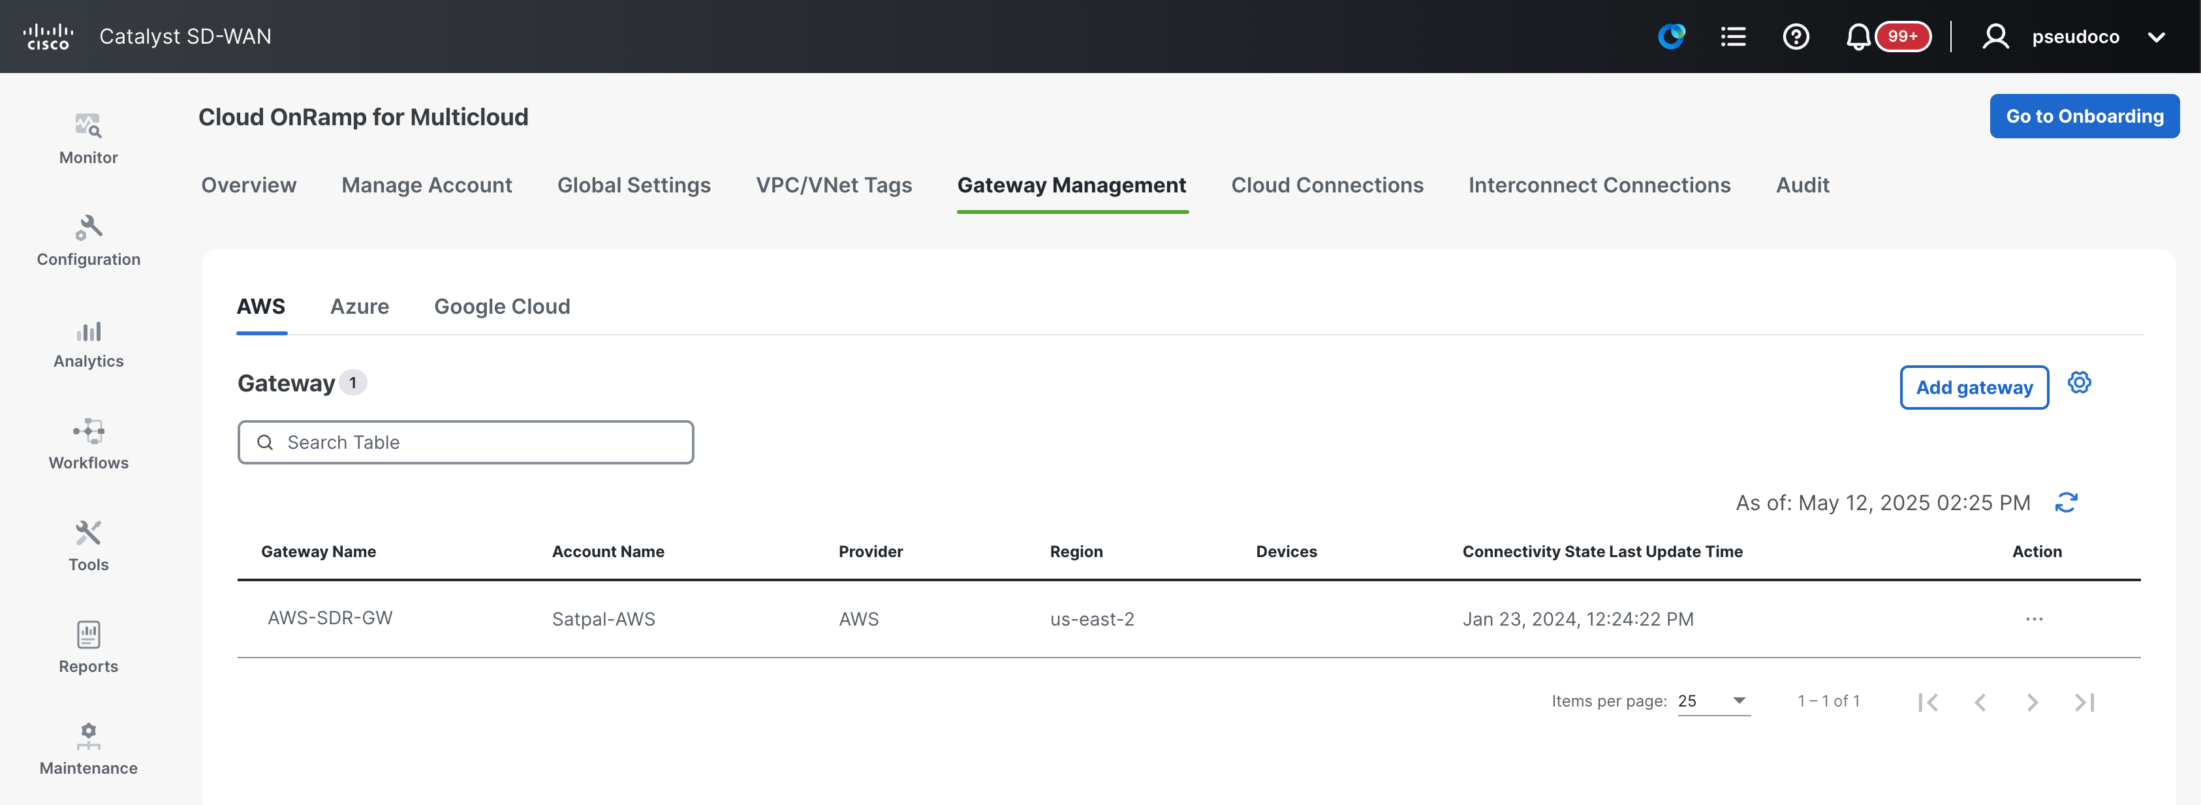Screen dimensions: 2201x805
Task: Click the Gateway count badge 1
Action: [352, 382]
